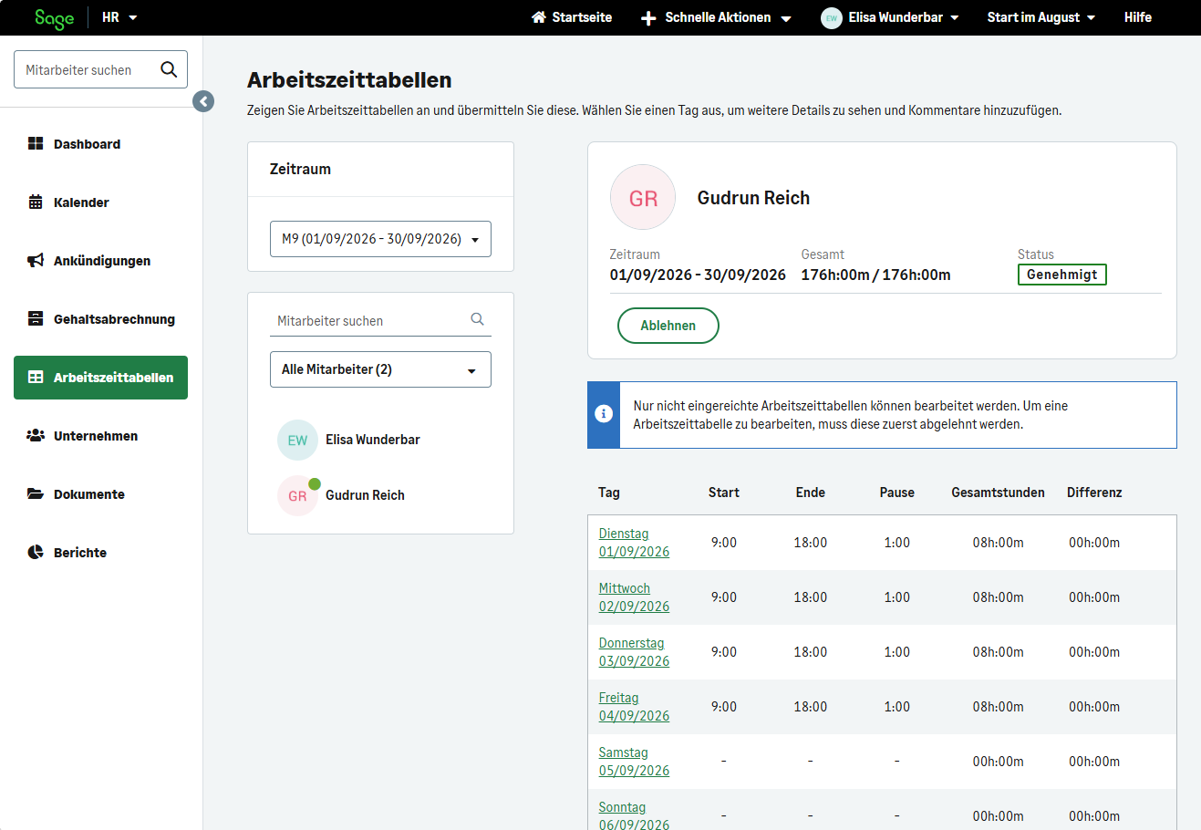Click the EW avatar in the top bar

[832, 17]
